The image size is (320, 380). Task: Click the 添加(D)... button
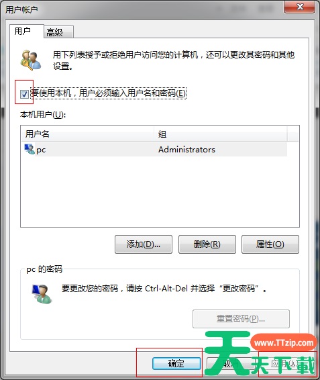(x=144, y=244)
